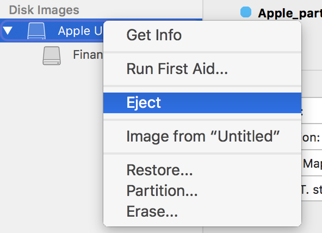
Task: Select the Finan… volume in sidebar
Action: click(x=88, y=54)
